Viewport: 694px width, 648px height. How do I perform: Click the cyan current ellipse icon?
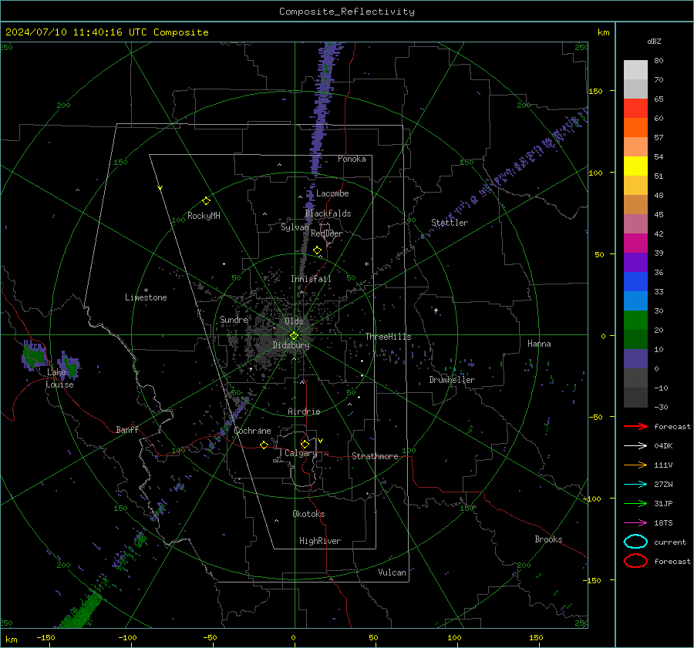tap(635, 542)
